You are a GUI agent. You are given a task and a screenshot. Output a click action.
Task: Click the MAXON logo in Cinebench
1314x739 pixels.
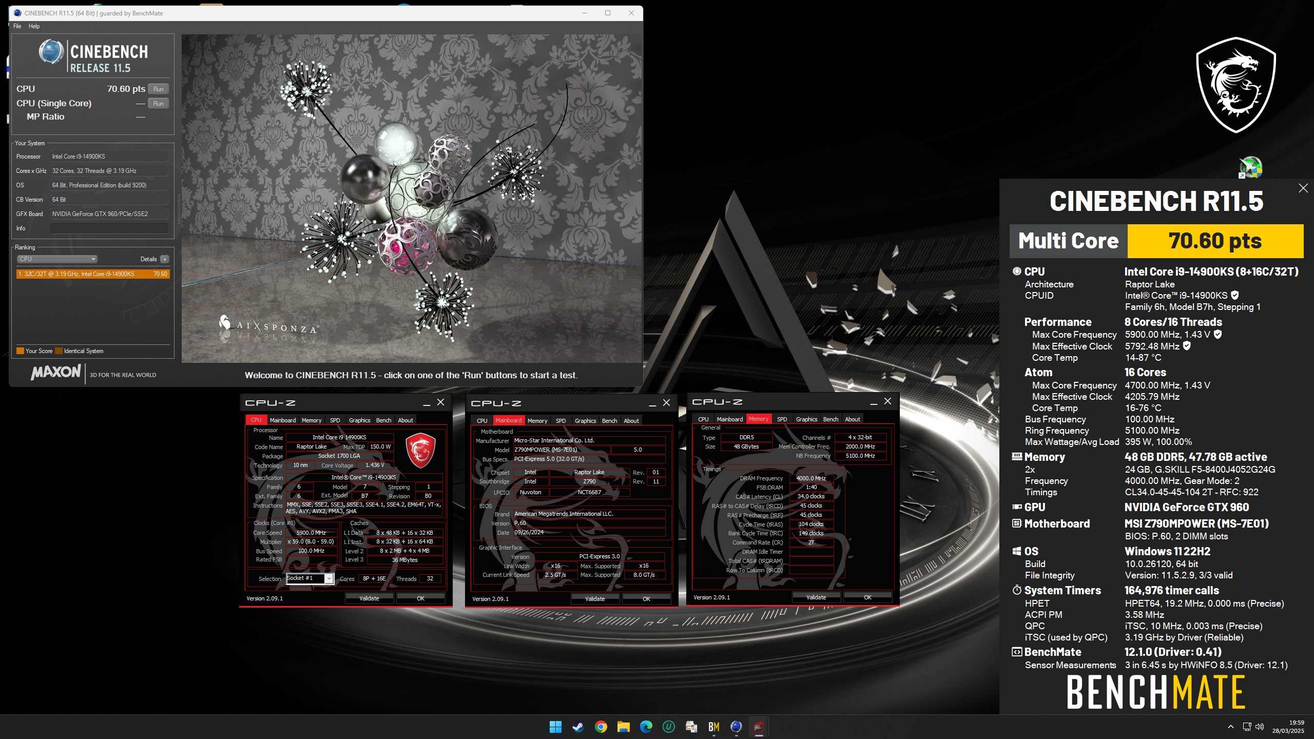pyautogui.click(x=56, y=372)
